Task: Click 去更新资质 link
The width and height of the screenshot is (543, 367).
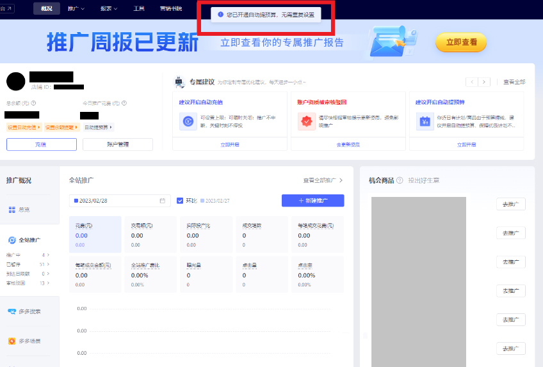Action: click(x=348, y=144)
